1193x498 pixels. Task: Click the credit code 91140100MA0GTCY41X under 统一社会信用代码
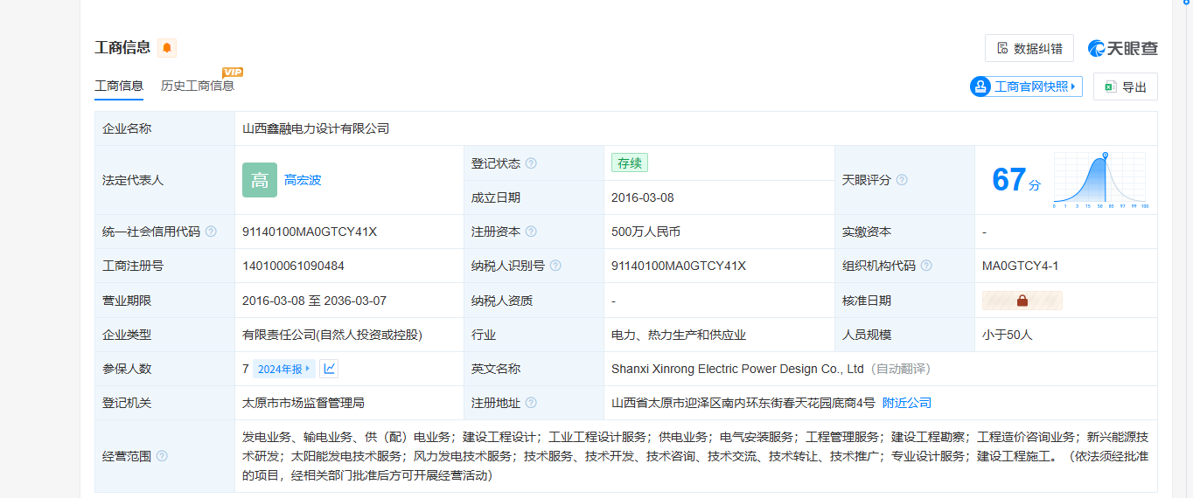click(x=310, y=232)
